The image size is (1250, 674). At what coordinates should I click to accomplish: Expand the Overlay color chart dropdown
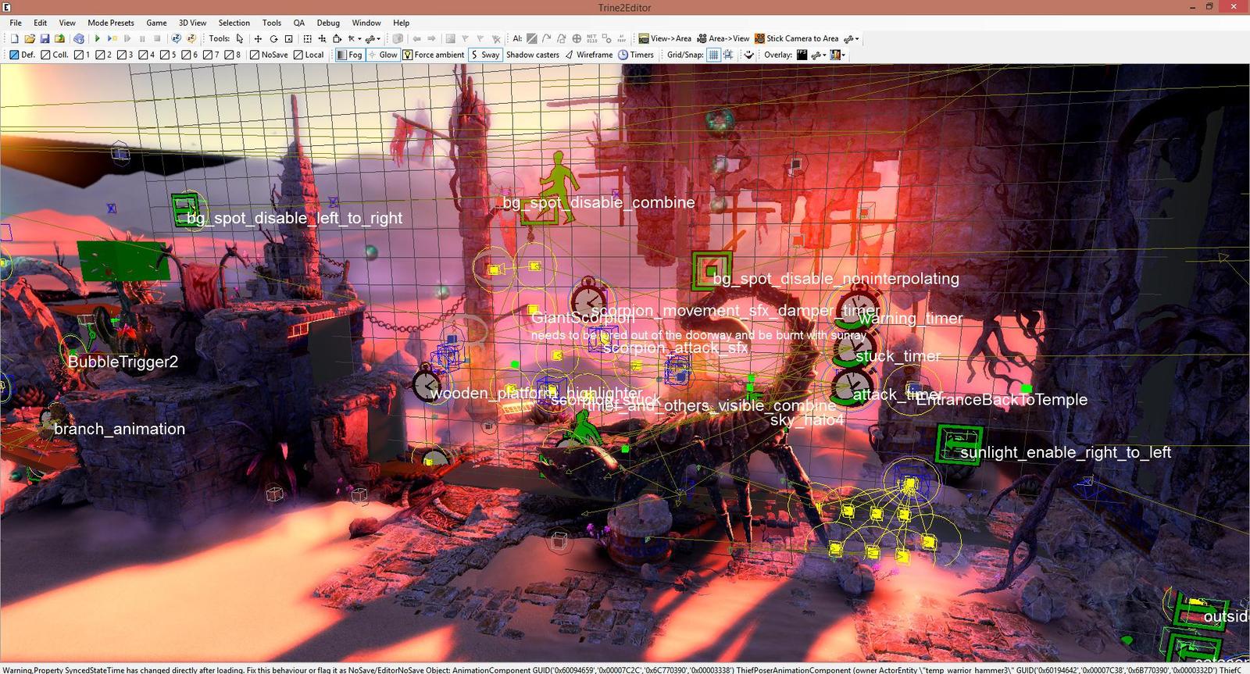(844, 55)
